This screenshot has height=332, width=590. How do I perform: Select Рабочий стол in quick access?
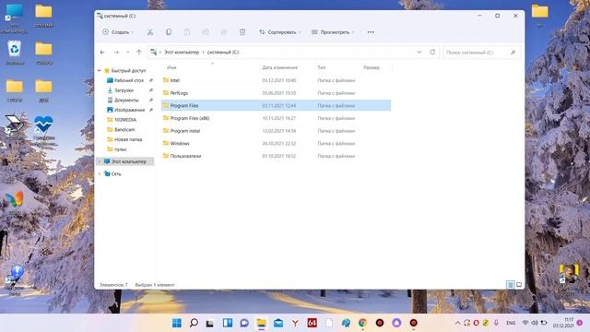click(129, 80)
